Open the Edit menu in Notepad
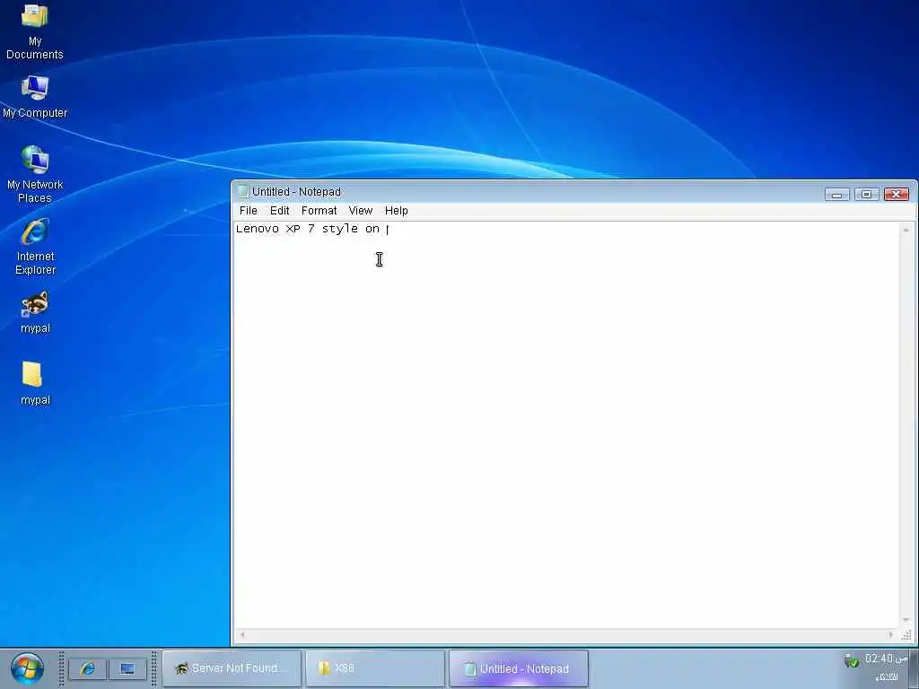The image size is (919, 689). pyautogui.click(x=280, y=210)
